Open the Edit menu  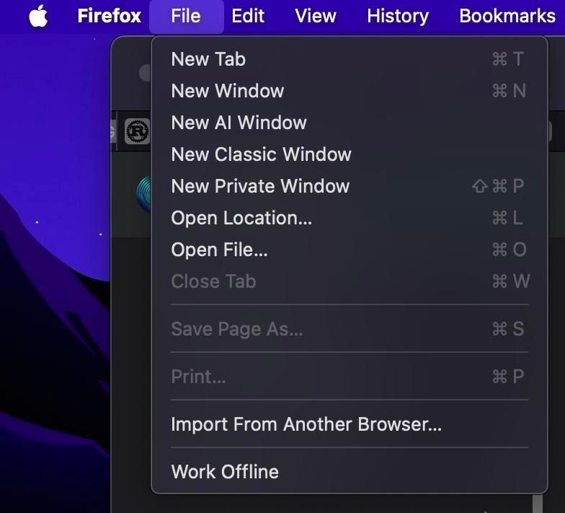pyautogui.click(x=248, y=16)
